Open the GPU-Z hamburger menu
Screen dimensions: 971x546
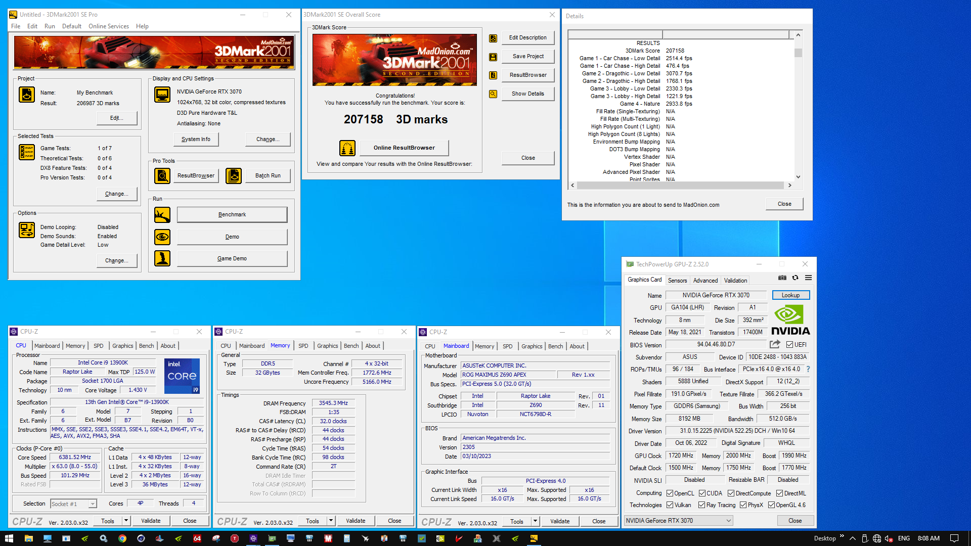click(808, 278)
